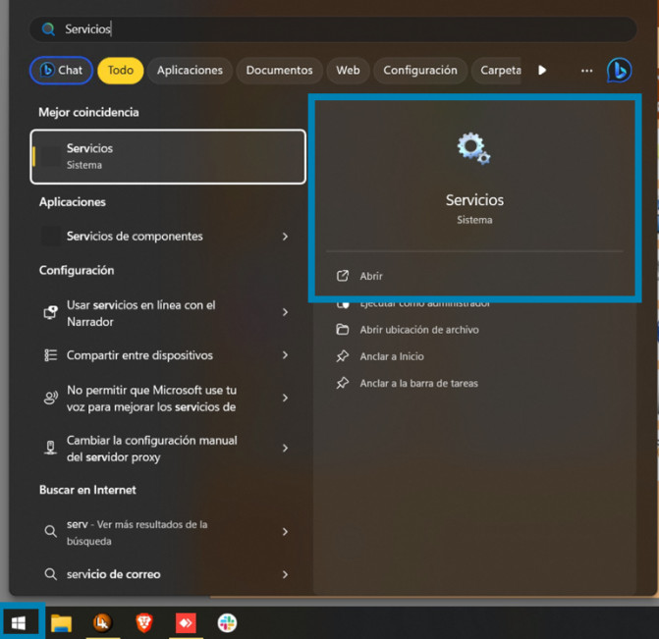
Task: Click the search box containing Servicios
Action: coord(324,29)
